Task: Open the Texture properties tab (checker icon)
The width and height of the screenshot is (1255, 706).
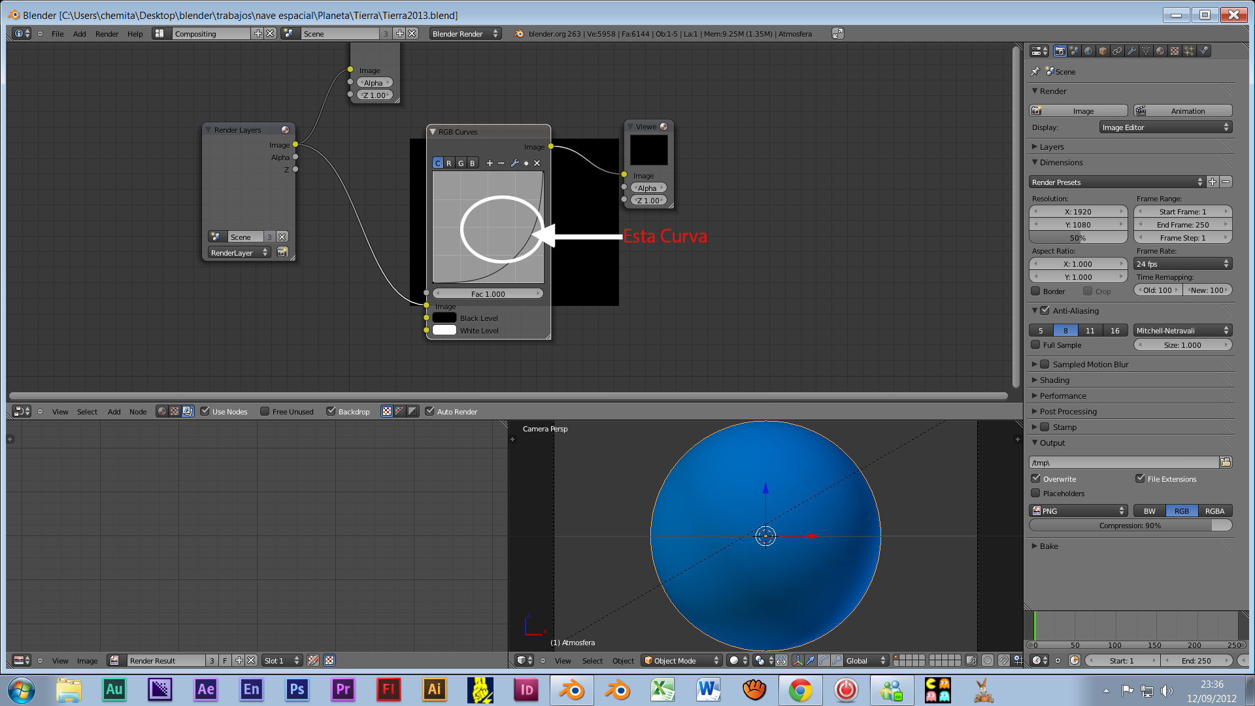Action: point(1175,51)
